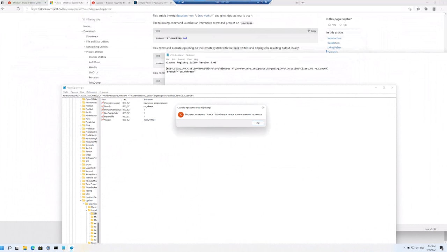
Task: Click the OpenGLDrivers folder icon
Action: click(84, 99)
